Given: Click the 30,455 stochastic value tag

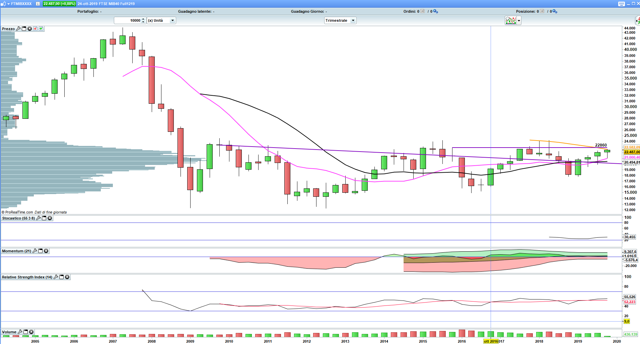Looking at the screenshot, I should (x=630, y=237).
